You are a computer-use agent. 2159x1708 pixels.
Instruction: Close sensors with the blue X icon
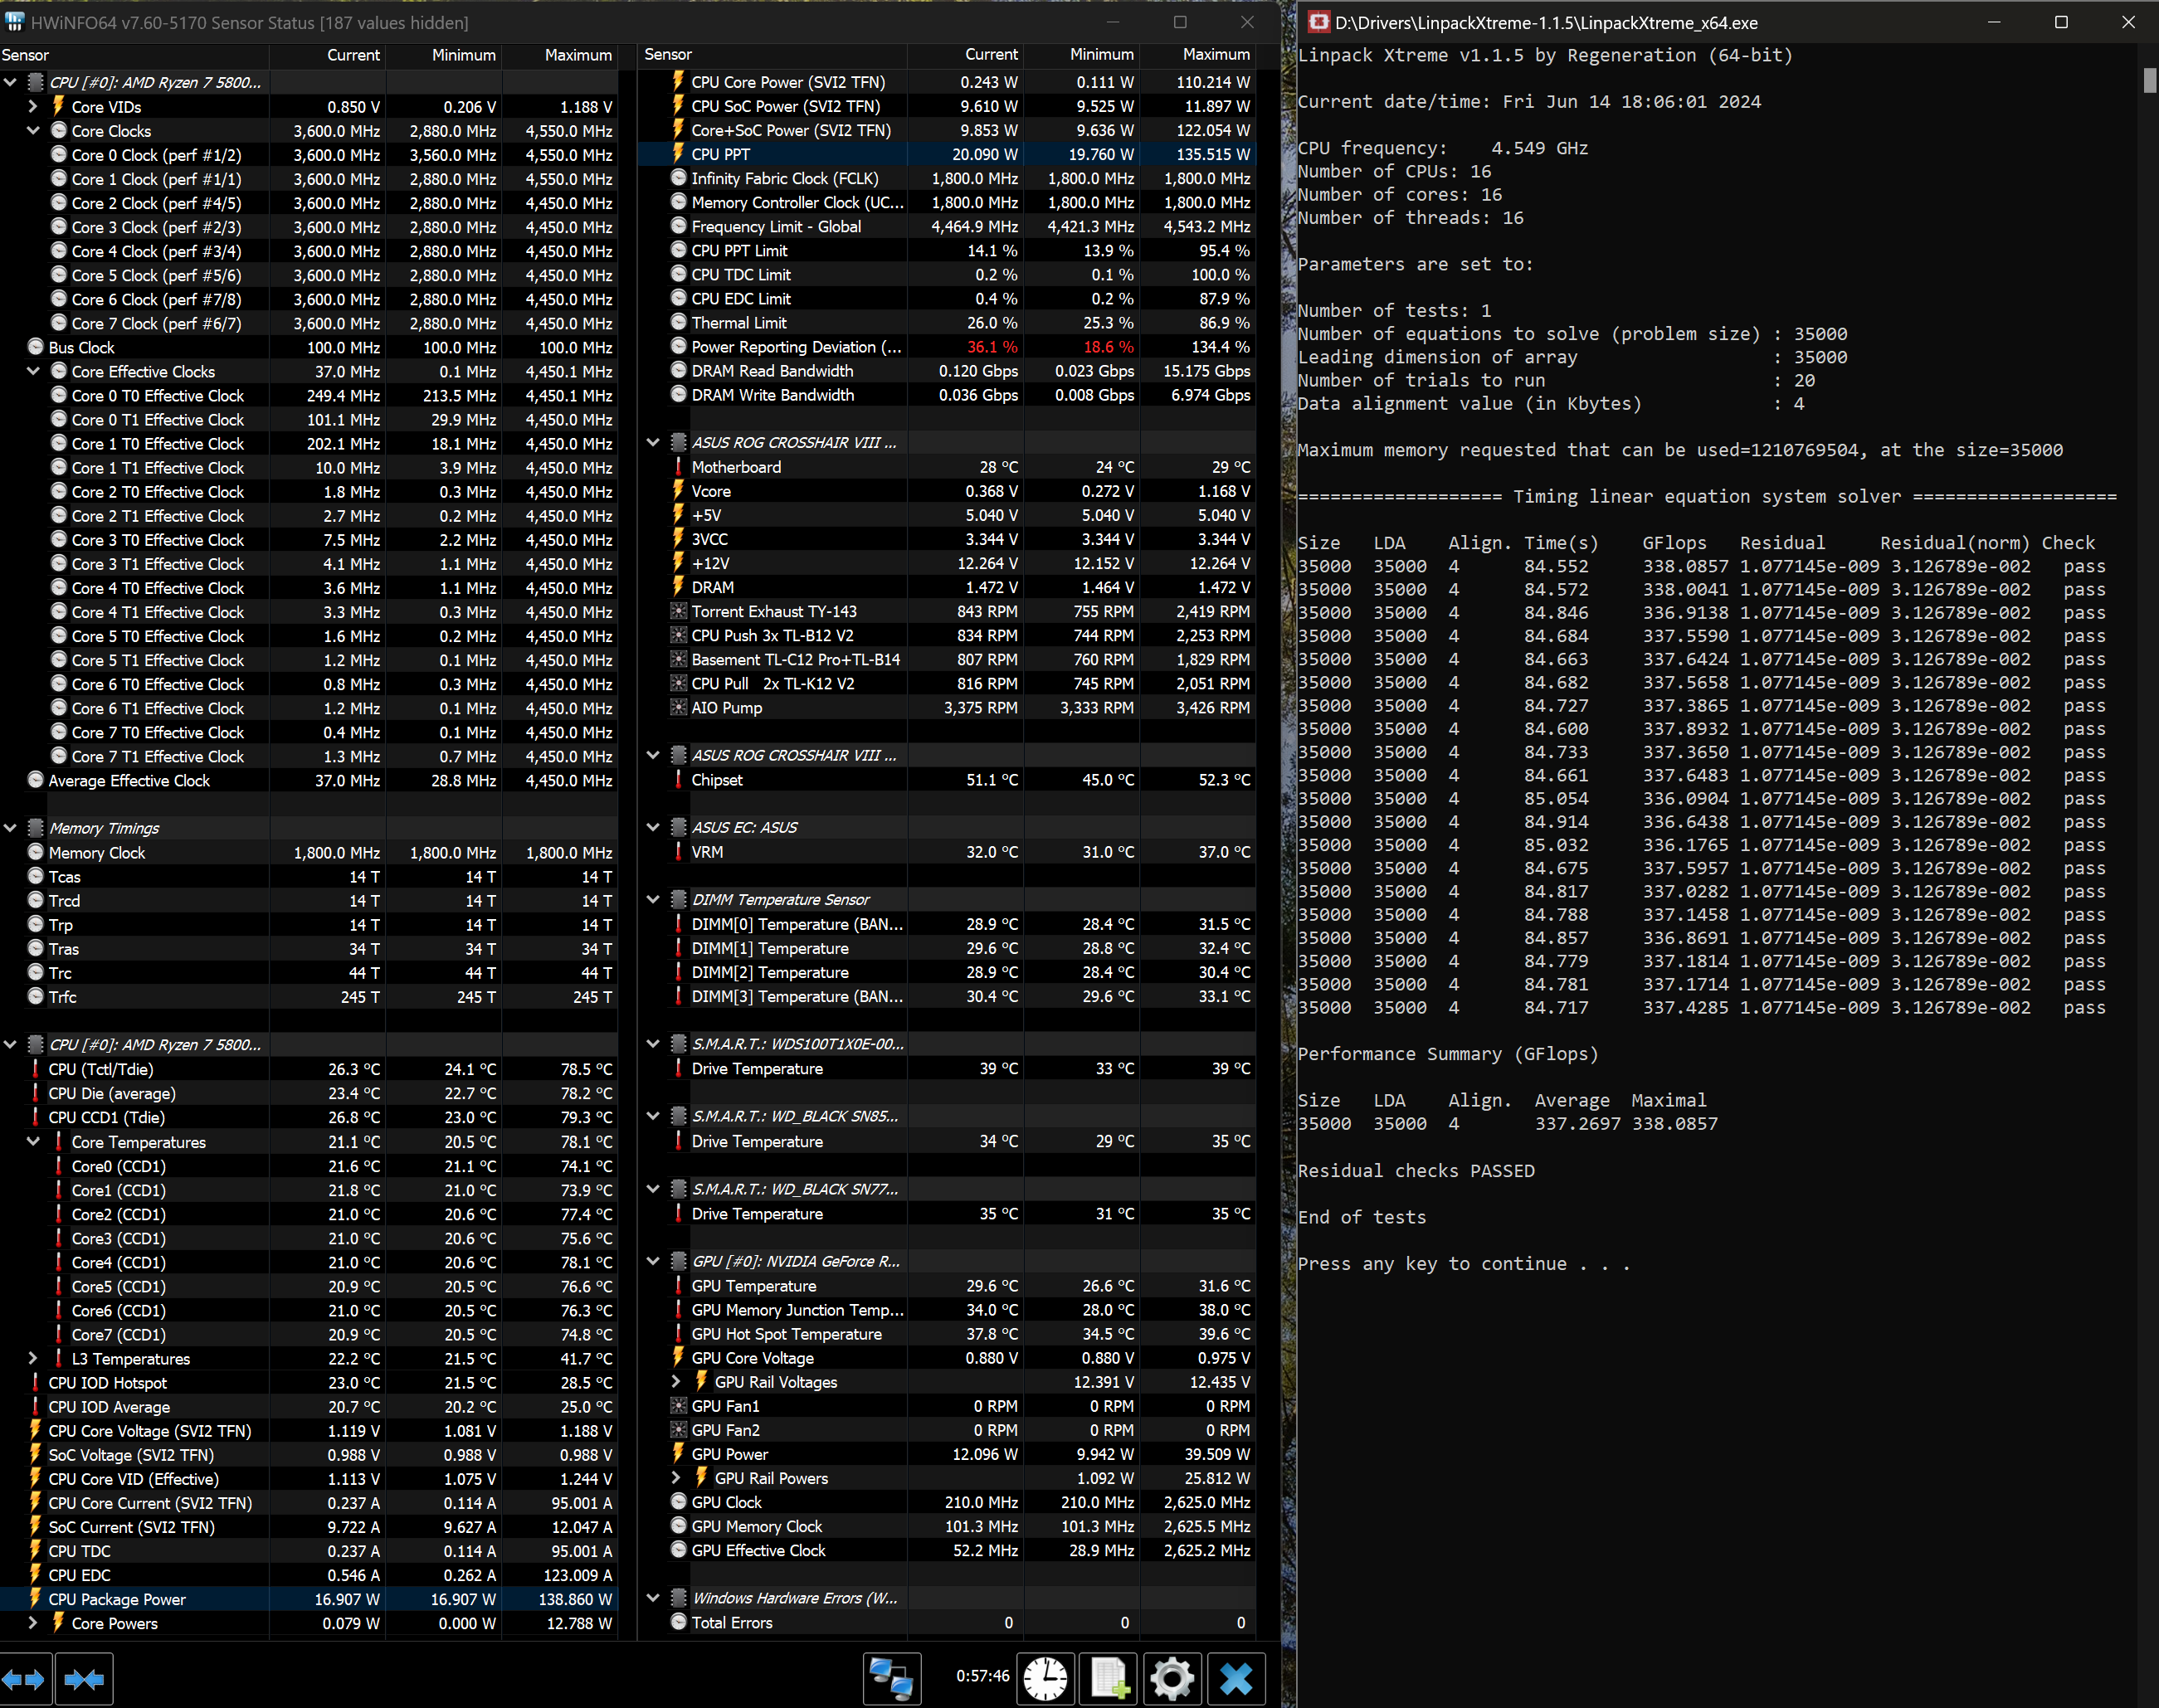click(1236, 1679)
